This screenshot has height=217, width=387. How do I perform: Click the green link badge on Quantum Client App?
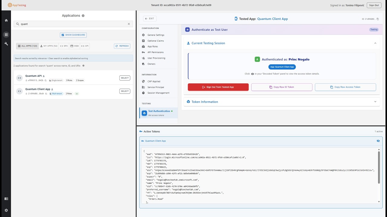[77, 94]
